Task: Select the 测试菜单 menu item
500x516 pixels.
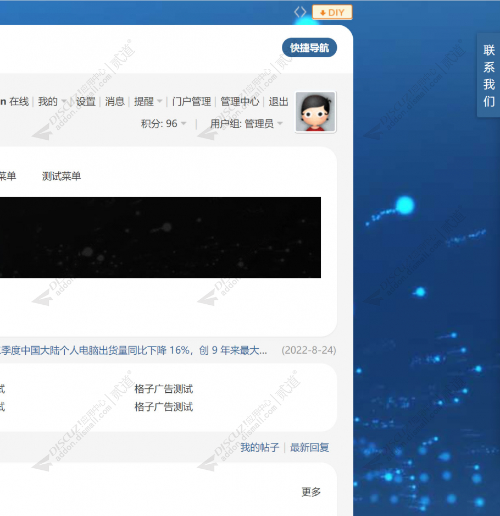Action: pos(62,176)
